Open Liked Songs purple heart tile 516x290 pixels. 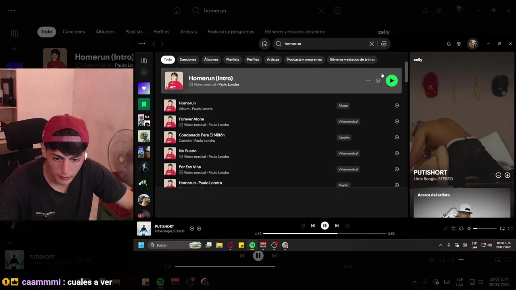point(144,88)
